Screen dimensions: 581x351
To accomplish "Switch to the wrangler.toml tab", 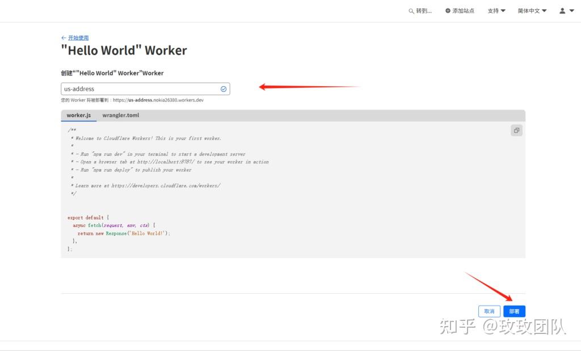I will pyautogui.click(x=120, y=115).
